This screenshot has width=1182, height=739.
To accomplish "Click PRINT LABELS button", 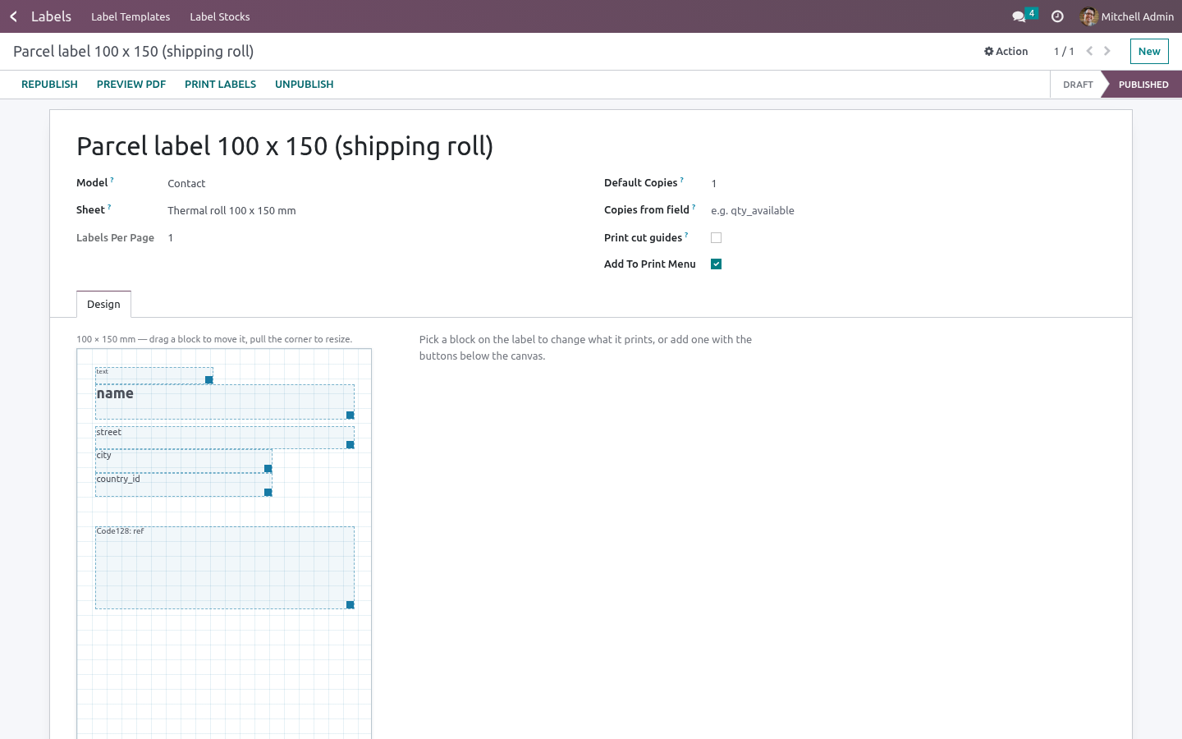I will coord(220,85).
